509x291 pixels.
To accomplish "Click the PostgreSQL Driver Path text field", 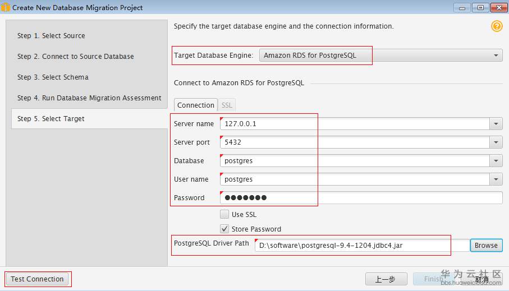I will click(x=359, y=246).
